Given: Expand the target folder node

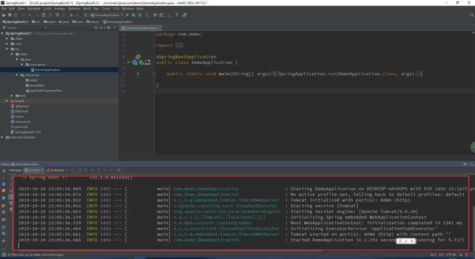Looking at the screenshot, I should click(7, 101).
